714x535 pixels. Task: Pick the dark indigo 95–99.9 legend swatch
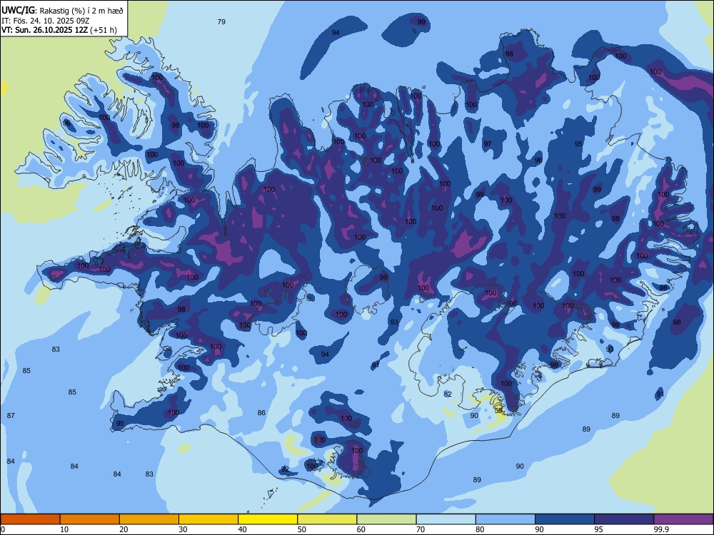(x=624, y=519)
